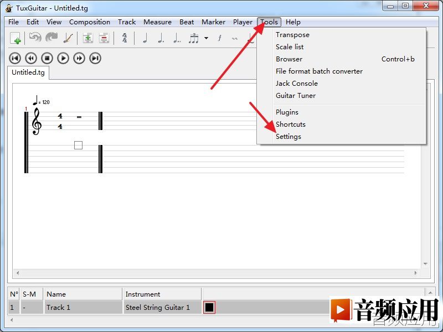Viewport: 443px width, 332px height.
Task: Click the Instrument column header
Action: tap(162, 294)
